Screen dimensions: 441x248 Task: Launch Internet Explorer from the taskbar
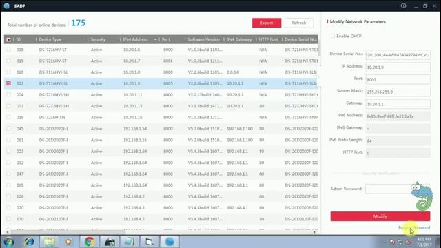click(29, 242)
